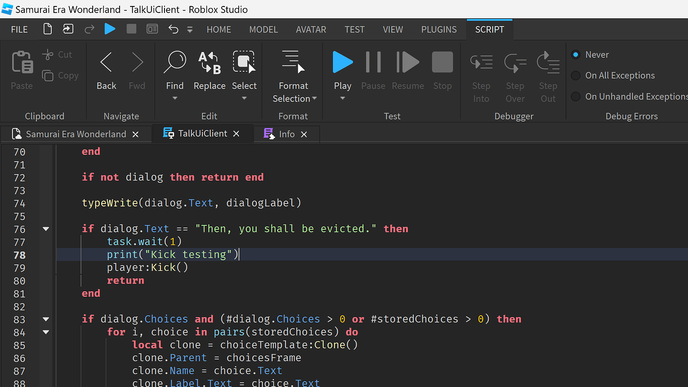Expand the Select dropdown arrow
Screen dimensions: 688x387
[x=244, y=98]
